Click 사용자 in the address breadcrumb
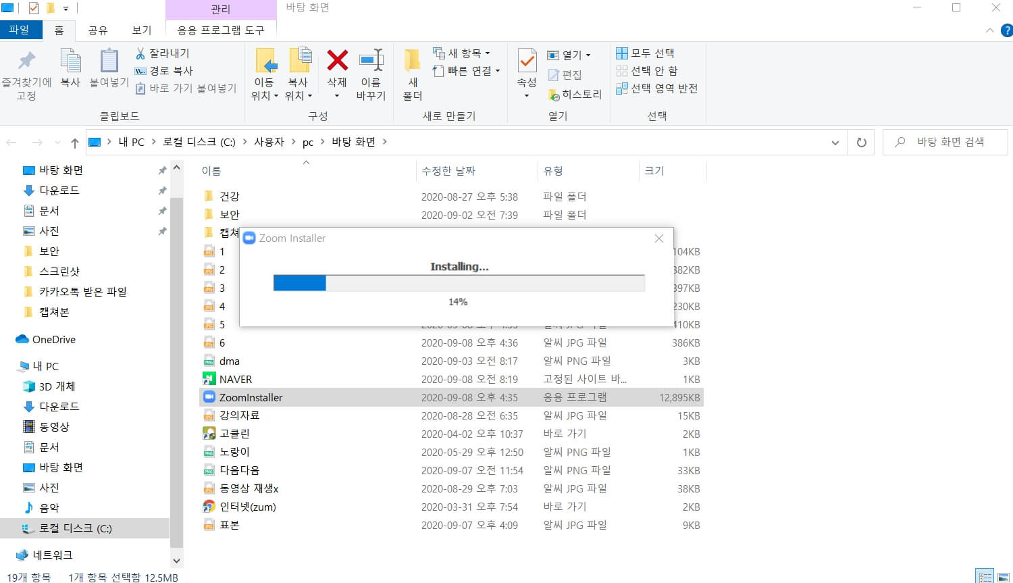 click(x=269, y=142)
